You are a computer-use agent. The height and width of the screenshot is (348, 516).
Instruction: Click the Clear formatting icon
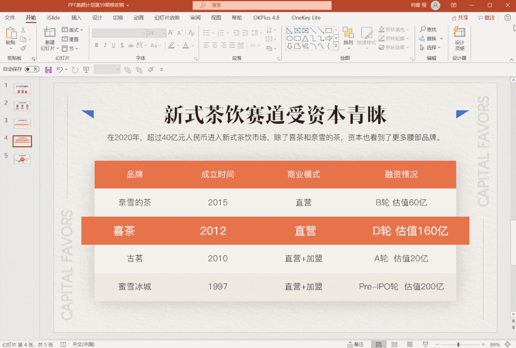pyautogui.click(x=191, y=33)
